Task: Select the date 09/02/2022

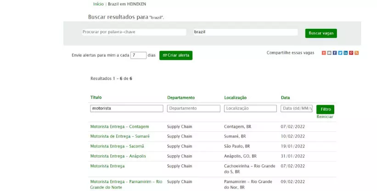Action: 293,182
